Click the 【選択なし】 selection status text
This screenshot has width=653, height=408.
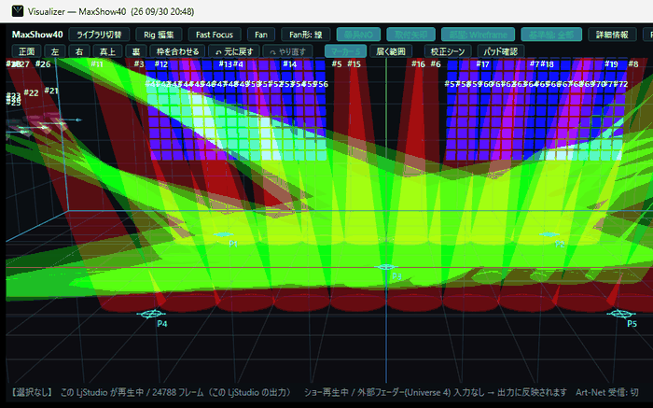(x=31, y=392)
